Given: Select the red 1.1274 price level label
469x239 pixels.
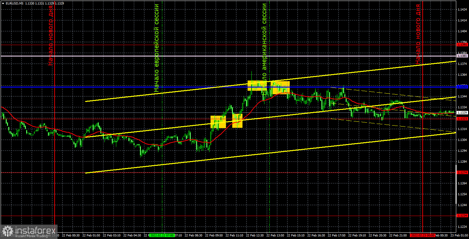Looking at the screenshot, I should (x=462, y=173).
